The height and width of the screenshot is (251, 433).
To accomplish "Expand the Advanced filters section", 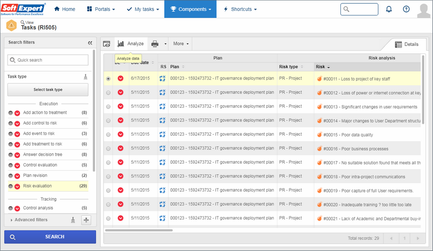I will [x=29, y=220].
